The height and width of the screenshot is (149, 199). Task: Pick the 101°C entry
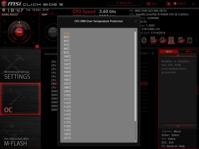pyautogui.click(x=67, y=60)
